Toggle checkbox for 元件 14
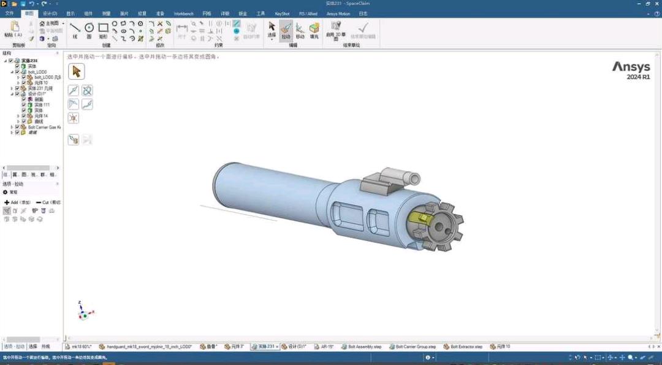 click(x=24, y=116)
